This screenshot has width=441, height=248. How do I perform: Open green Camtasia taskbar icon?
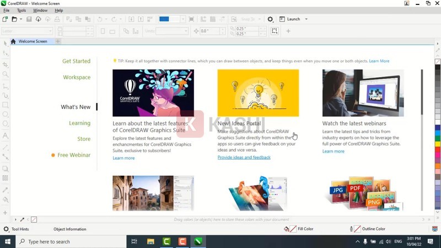coord(166,241)
